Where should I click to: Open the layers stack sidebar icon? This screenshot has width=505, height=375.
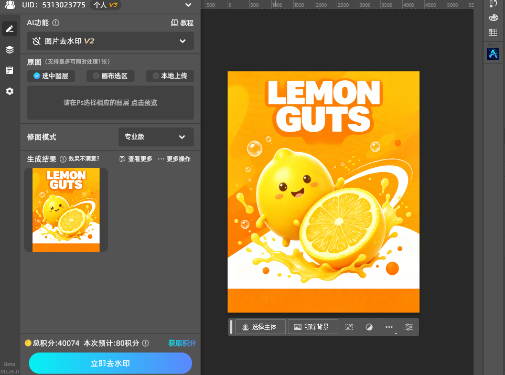(9, 50)
